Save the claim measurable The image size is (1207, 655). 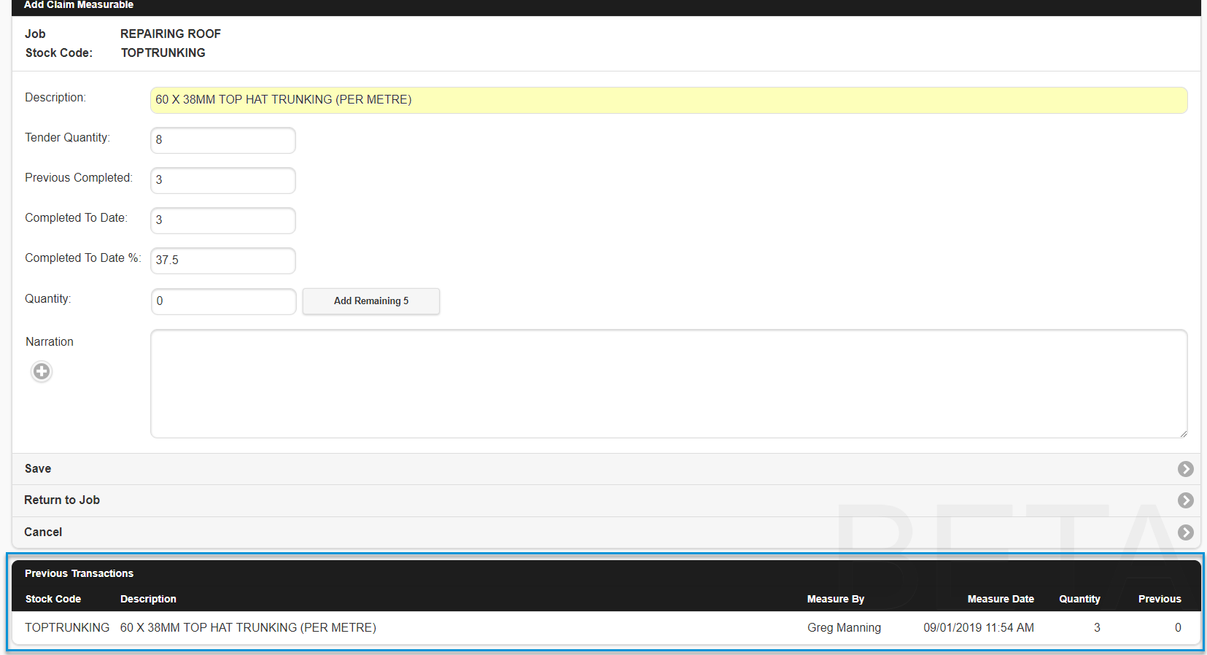pyautogui.click(x=606, y=469)
